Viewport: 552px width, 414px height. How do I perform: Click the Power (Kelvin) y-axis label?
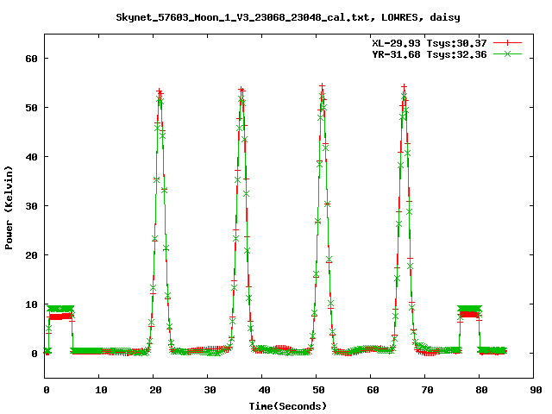coord(9,205)
